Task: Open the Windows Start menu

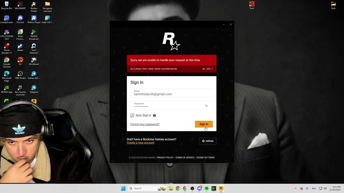Action: click(123, 188)
